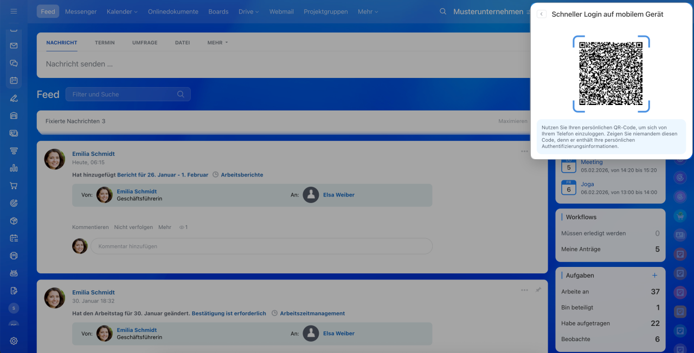
Task: Open the Arbeite an task counter row
Action: point(611,292)
